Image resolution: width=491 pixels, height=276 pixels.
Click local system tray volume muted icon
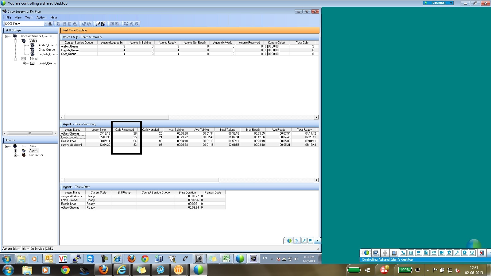click(457, 270)
